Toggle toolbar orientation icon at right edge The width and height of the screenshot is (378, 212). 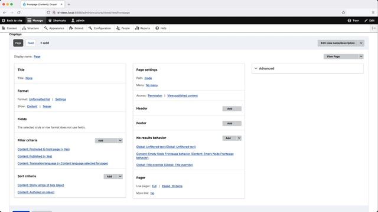coord(374,28)
